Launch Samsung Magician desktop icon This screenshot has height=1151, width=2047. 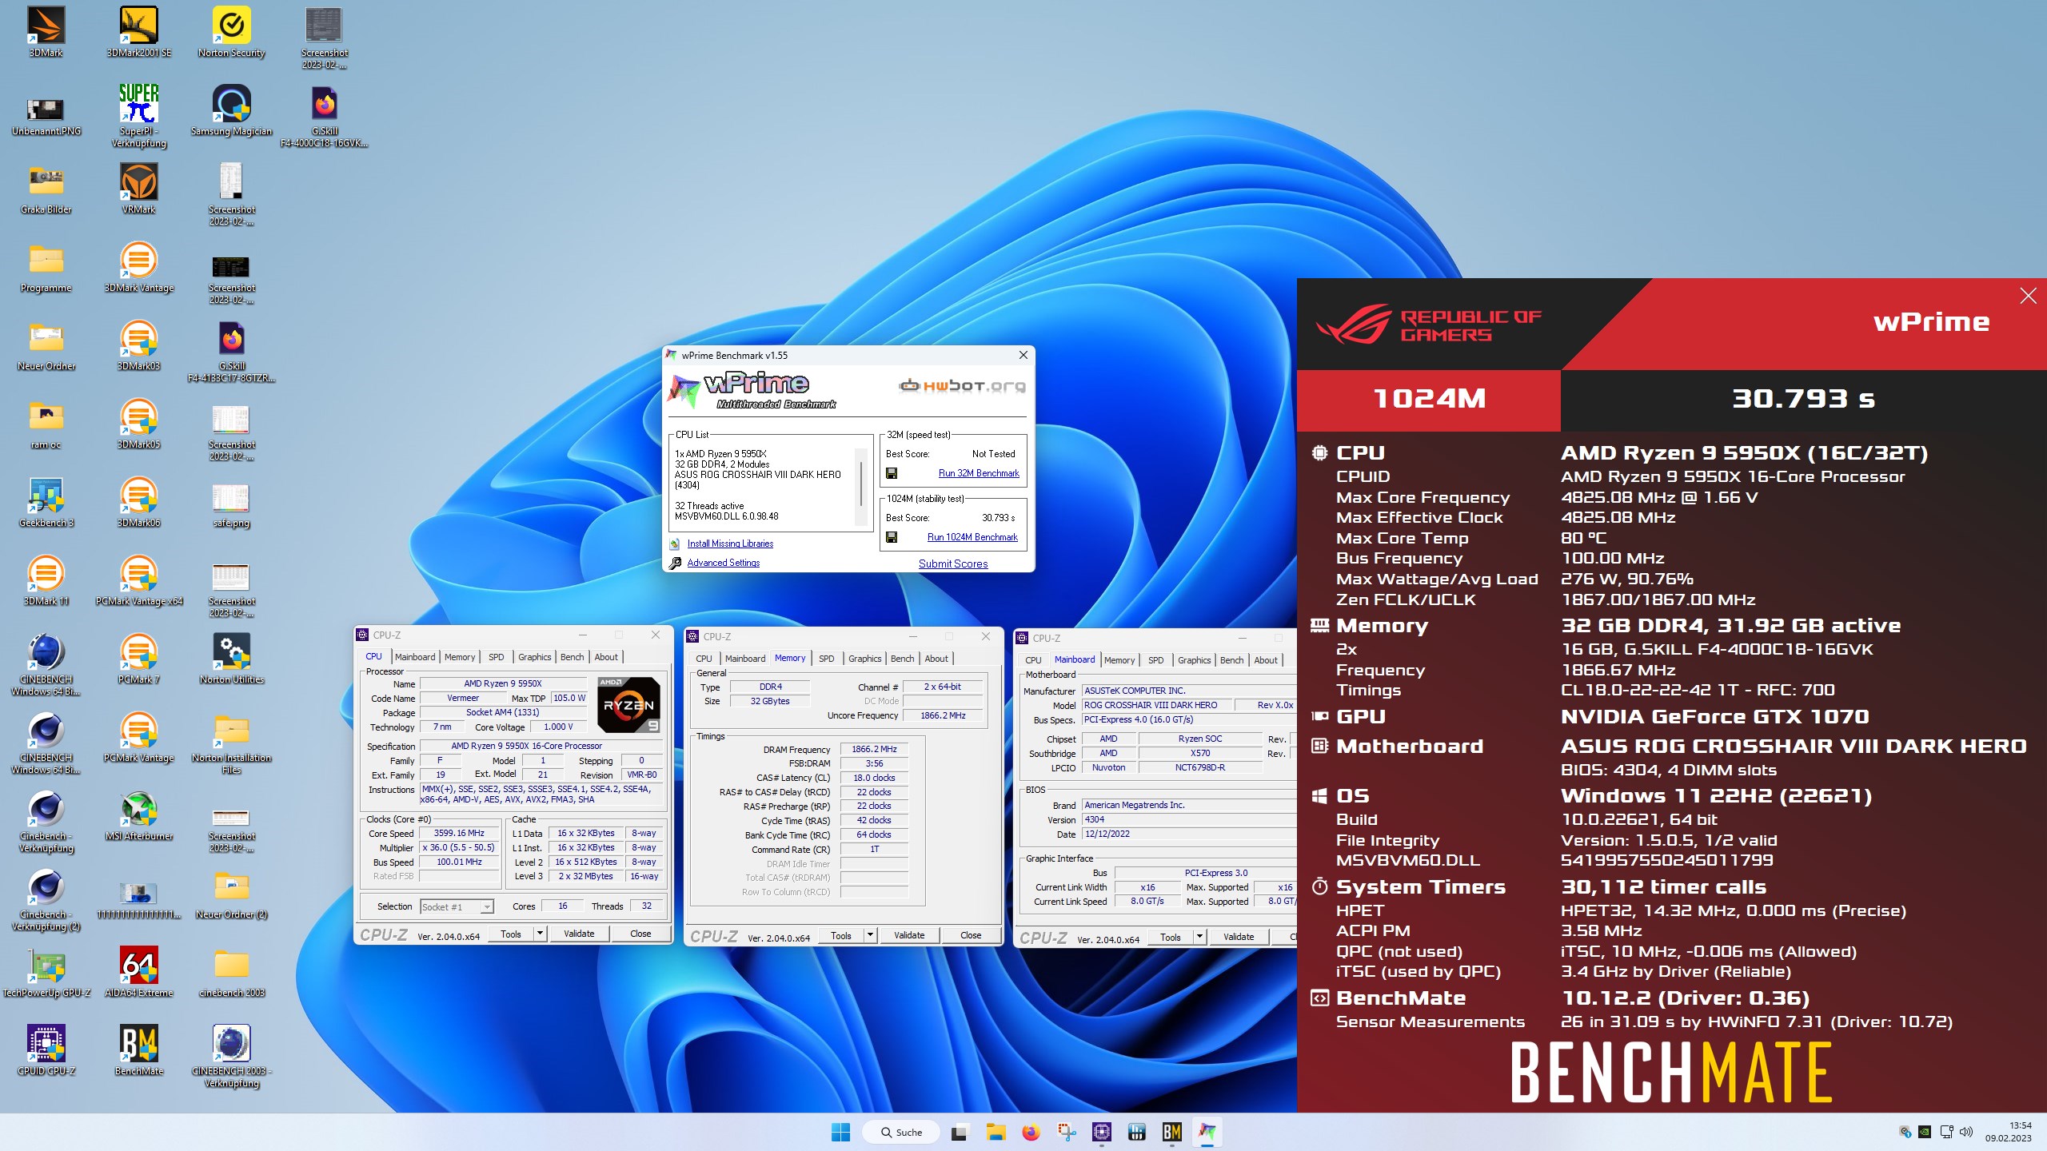[231, 110]
